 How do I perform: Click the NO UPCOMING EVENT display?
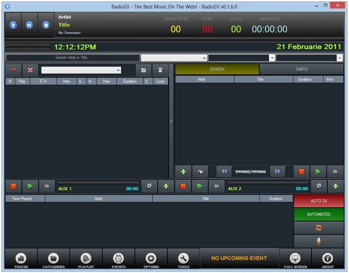pos(239,258)
